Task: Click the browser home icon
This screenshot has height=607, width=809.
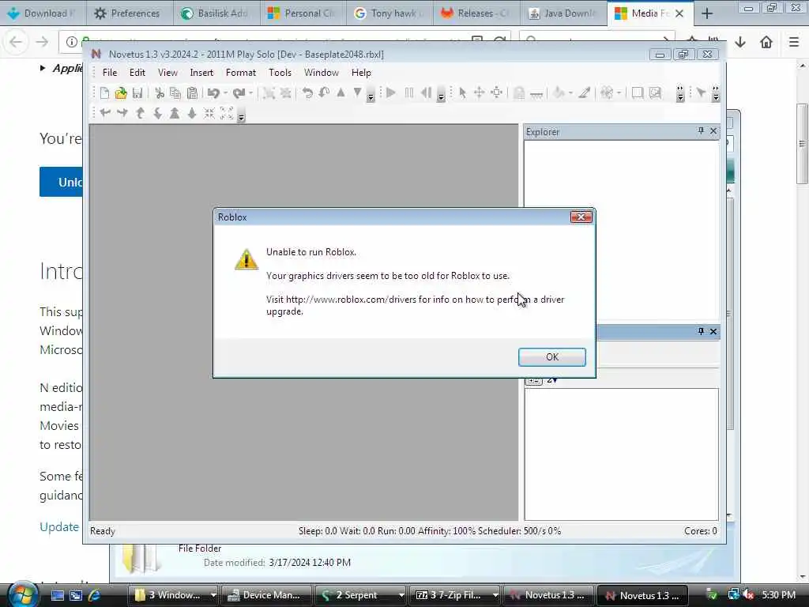Action: (x=766, y=43)
